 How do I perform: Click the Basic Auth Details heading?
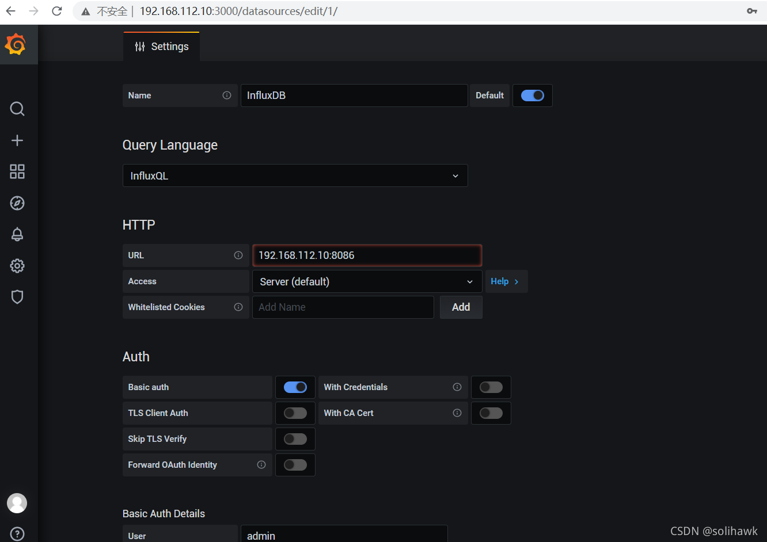click(164, 514)
